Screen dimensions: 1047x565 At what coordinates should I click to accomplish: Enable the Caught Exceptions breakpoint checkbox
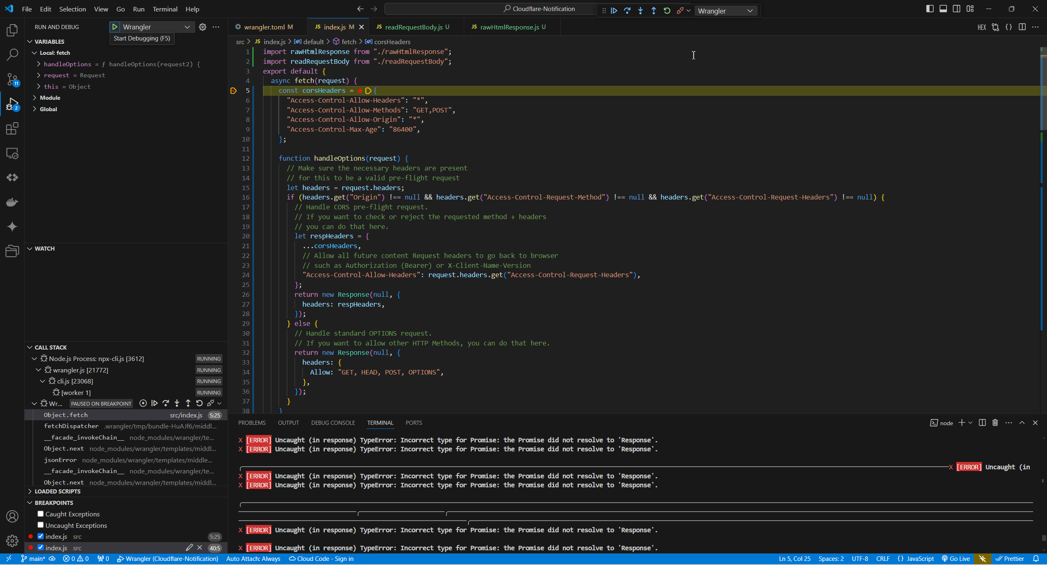coord(40,514)
